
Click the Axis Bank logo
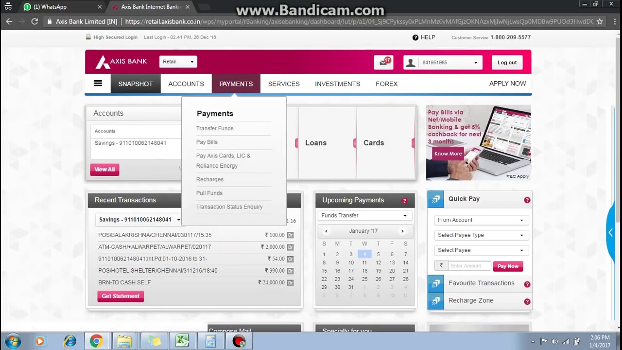pyautogui.click(x=121, y=62)
